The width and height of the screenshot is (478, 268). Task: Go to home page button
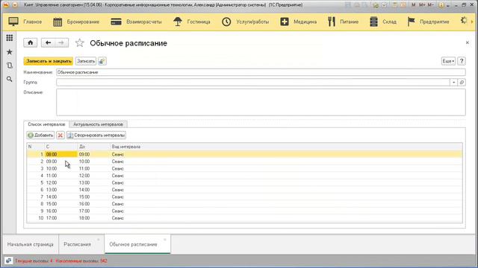[30, 43]
